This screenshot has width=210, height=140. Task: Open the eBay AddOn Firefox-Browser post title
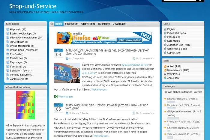pos(107,107)
